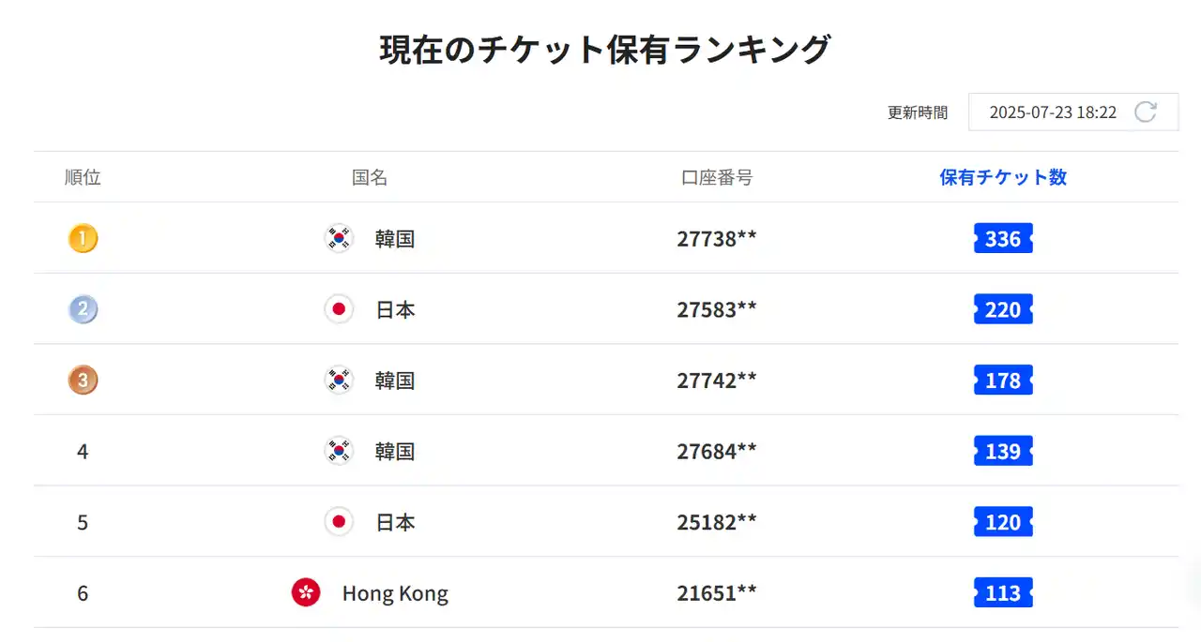Click the 178 ticket count badge
1201x642 pixels.
click(1003, 381)
